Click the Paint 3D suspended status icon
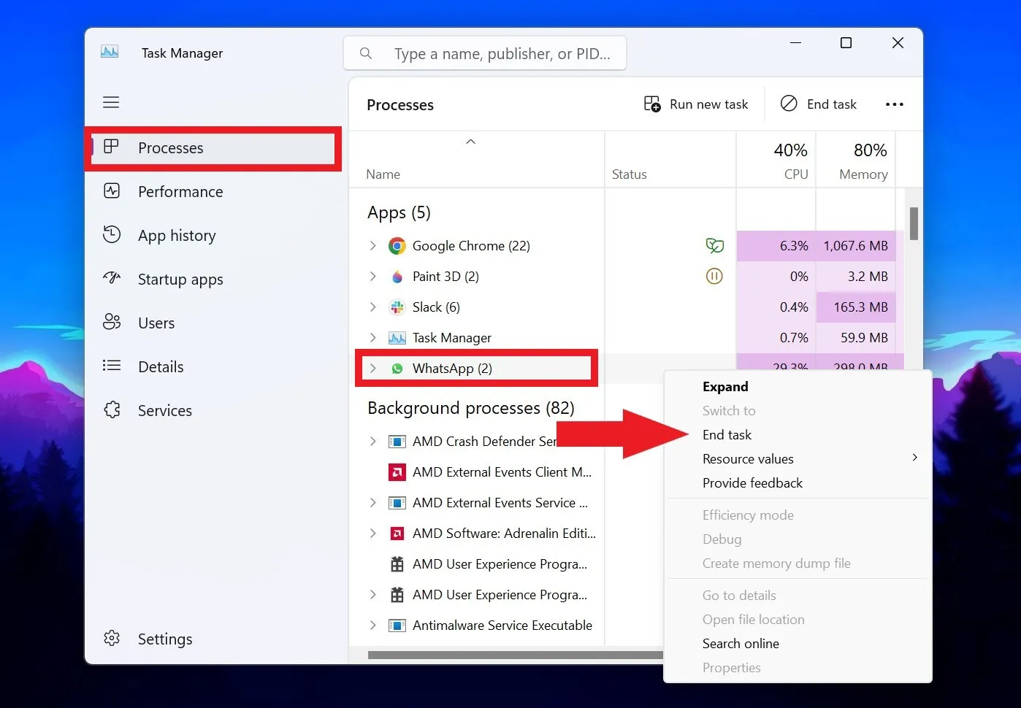 click(714, 276)
